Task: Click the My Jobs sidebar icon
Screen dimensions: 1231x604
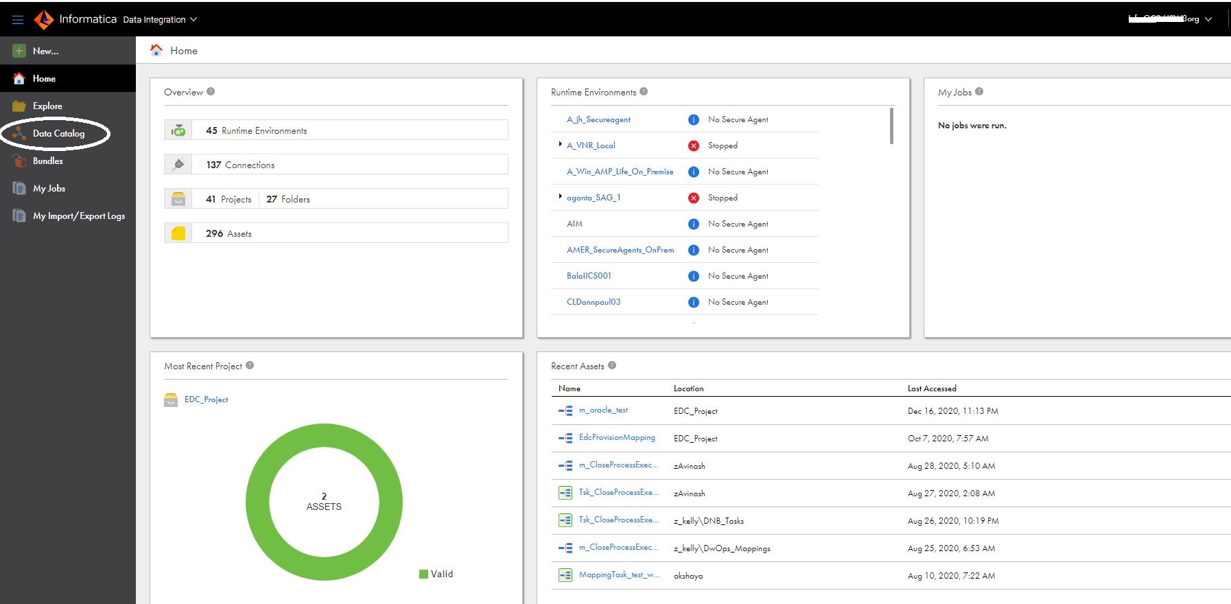Action: 19,188
